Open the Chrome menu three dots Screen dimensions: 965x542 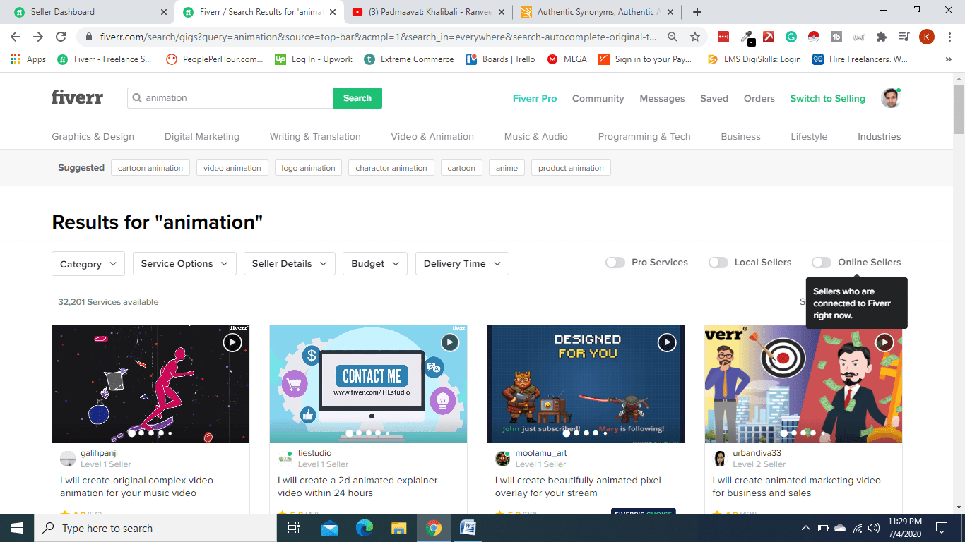coord(949,37)
